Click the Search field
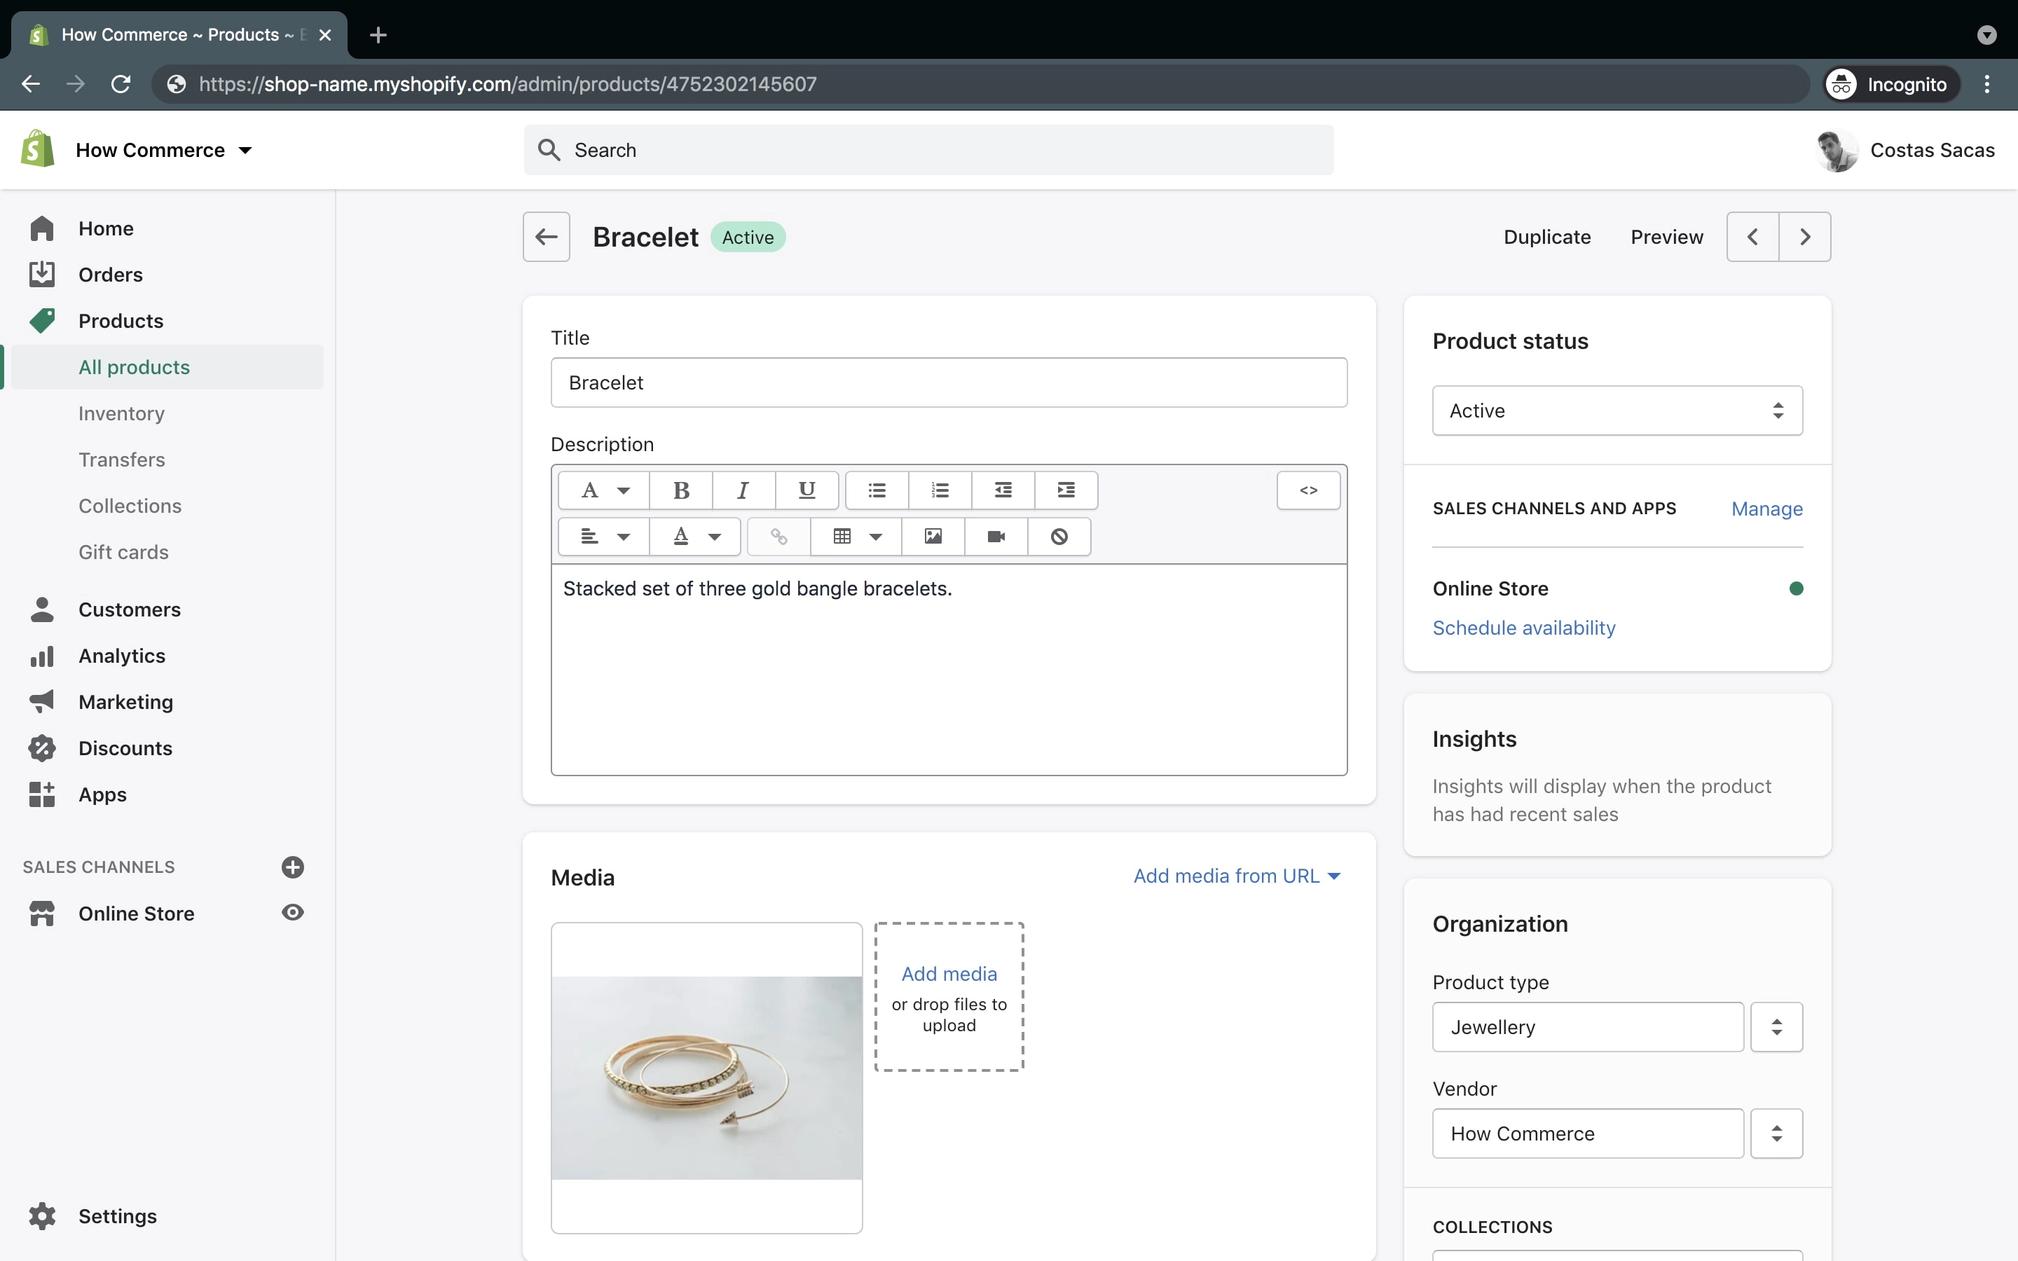 [929, 150]
